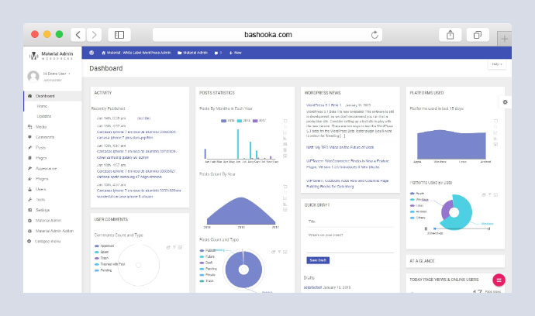Click the quick draft content textarea
Image resolution: width=535 pixels, height=316 pixels.
point(350,242)
